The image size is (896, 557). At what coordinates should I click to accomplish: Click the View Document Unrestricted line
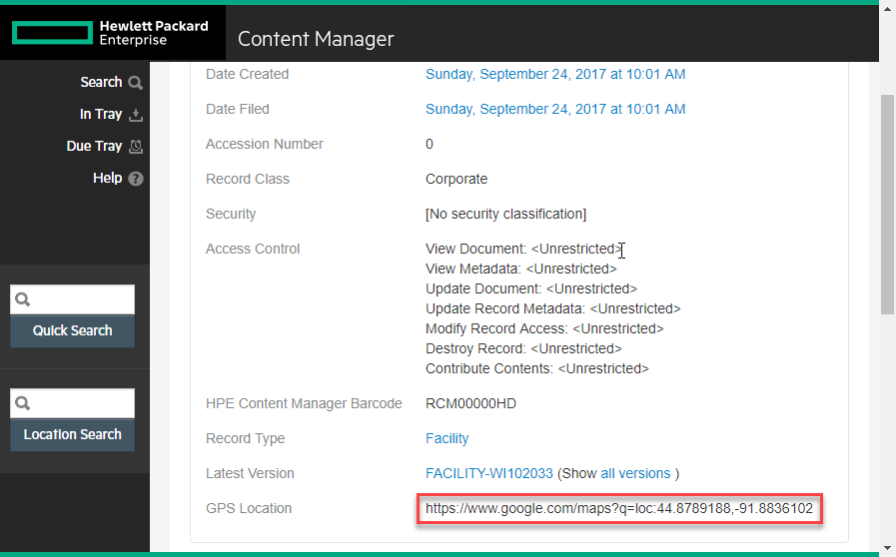[x=524, y=250]
